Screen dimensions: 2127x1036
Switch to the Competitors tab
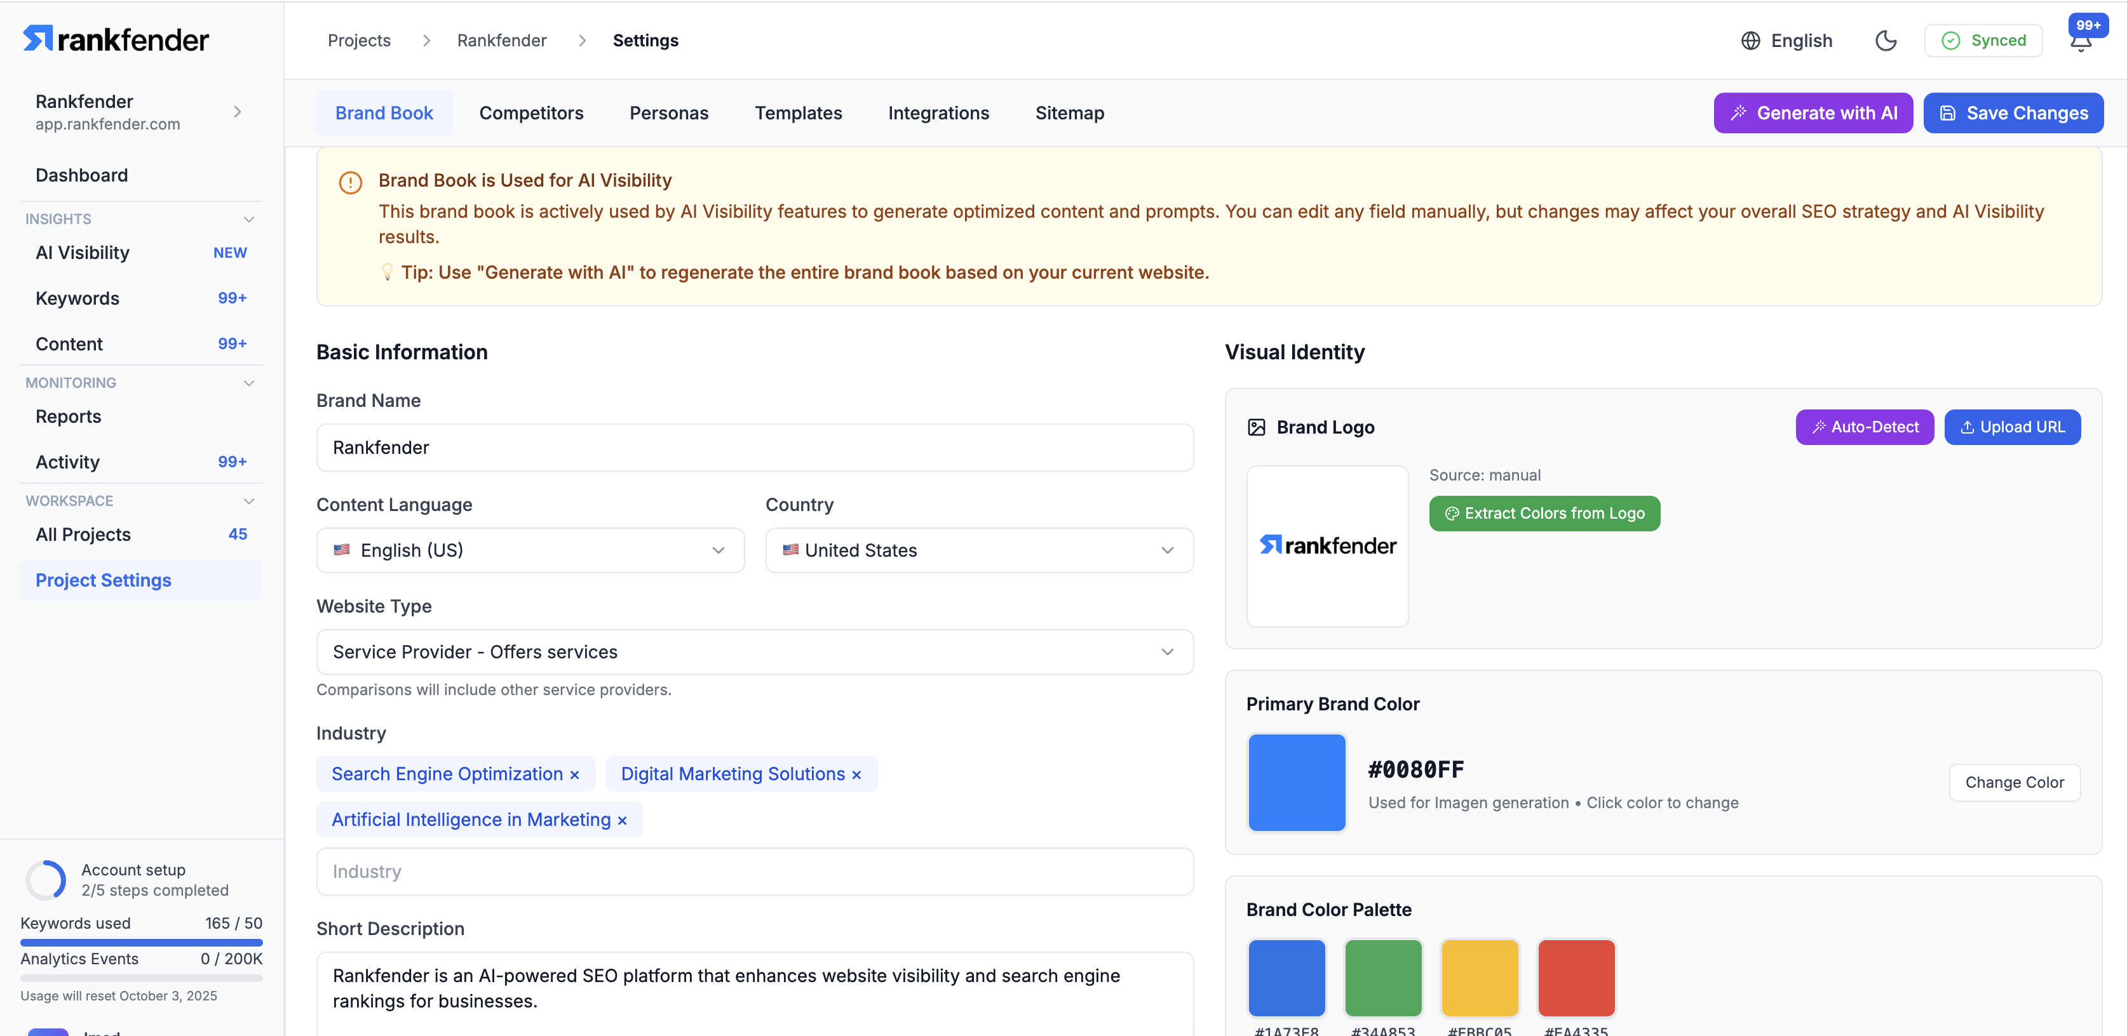[531, 113]
